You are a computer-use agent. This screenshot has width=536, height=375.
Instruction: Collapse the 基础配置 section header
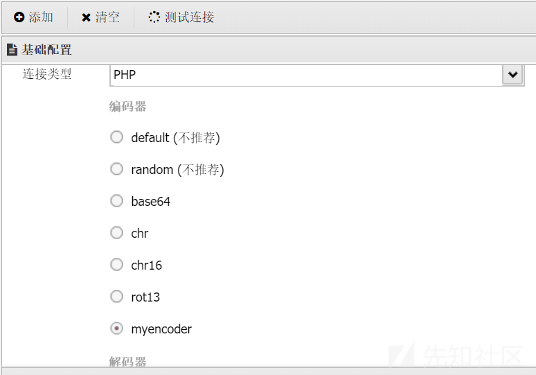pyautogui.click(x=269, y=50)
